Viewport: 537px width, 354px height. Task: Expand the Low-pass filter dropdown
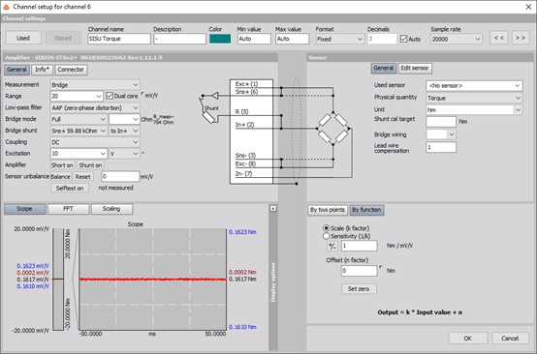[95, 107]
